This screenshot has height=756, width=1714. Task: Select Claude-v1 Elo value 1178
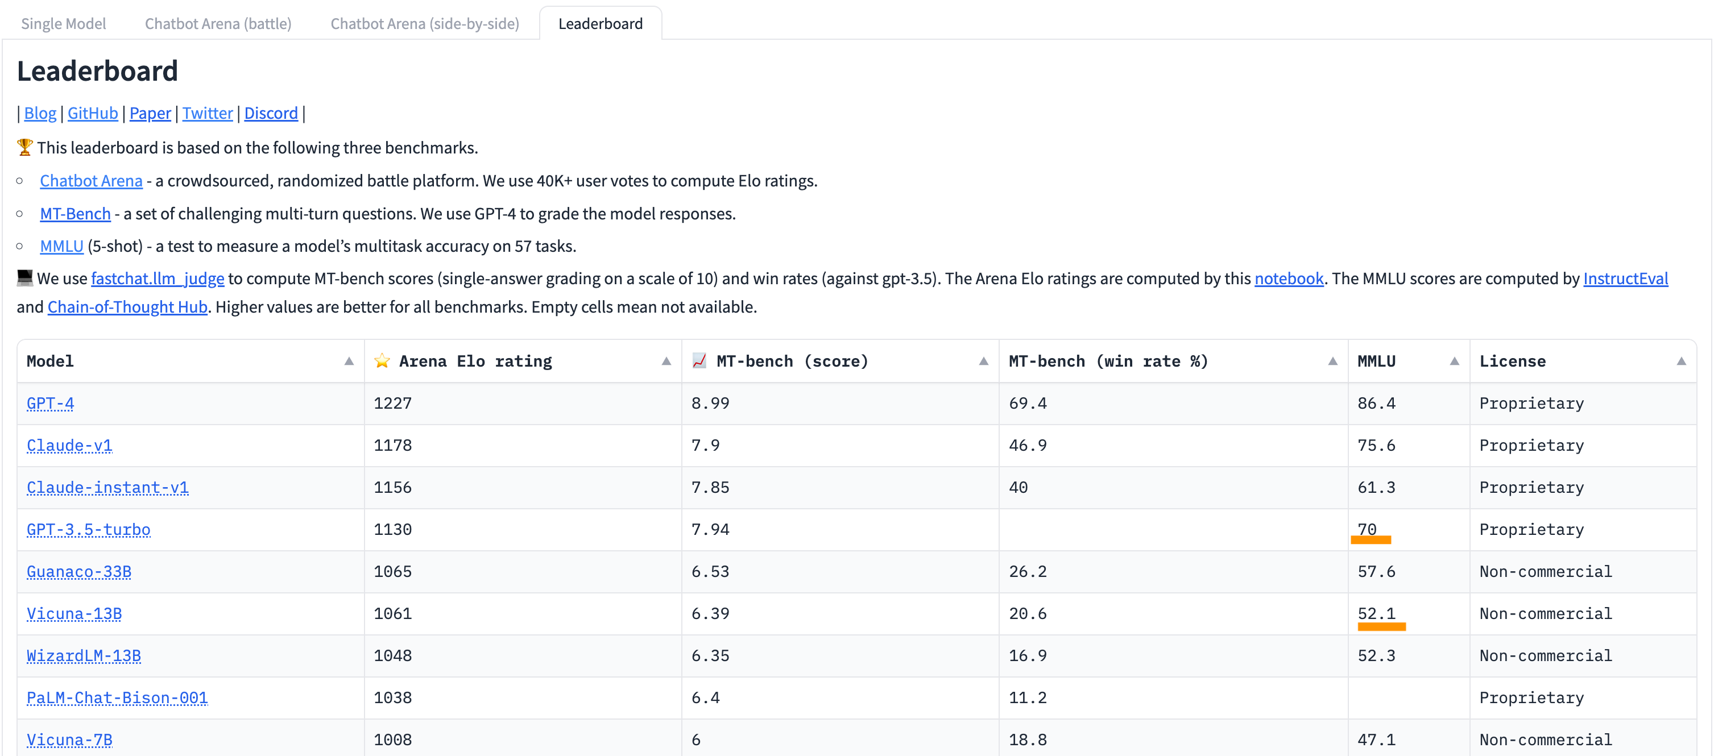point(522,446)
